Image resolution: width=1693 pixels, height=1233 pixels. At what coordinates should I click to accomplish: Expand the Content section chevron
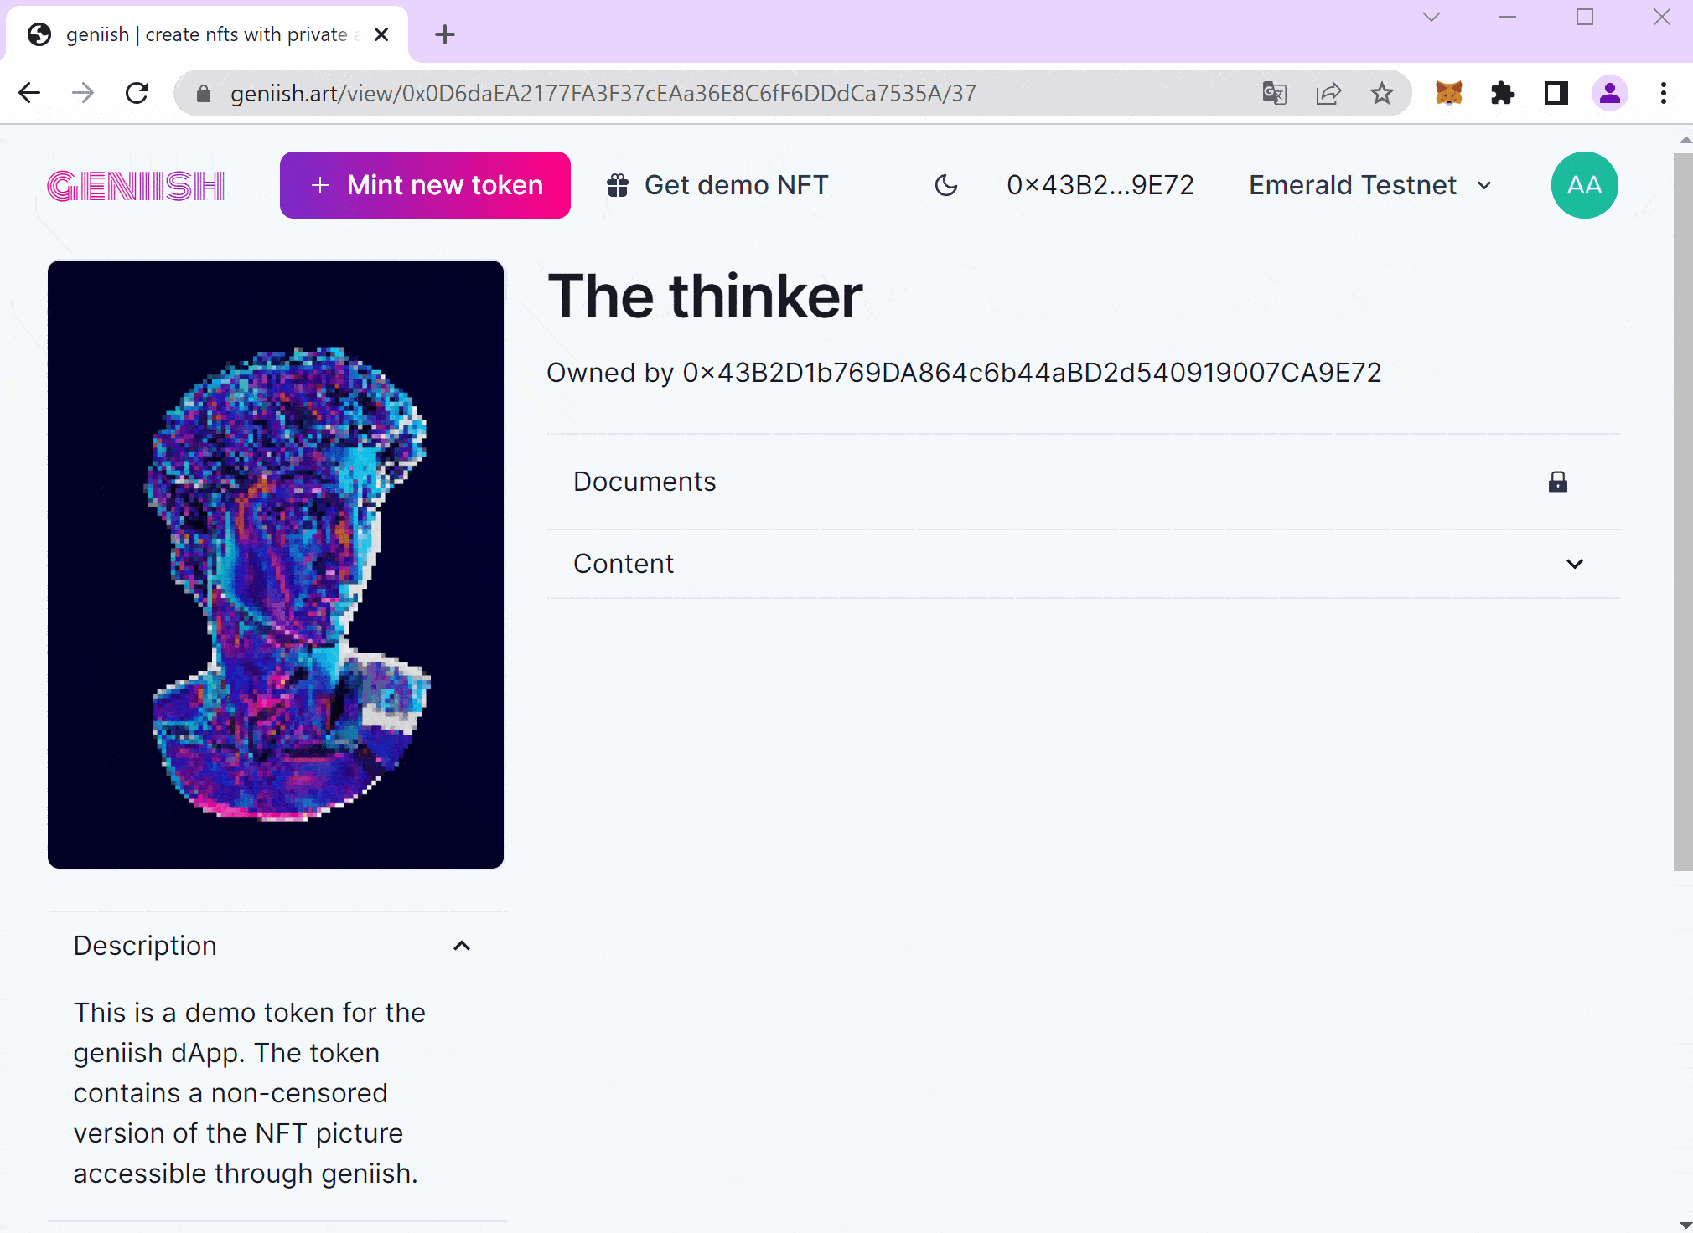click(1575, 564)
